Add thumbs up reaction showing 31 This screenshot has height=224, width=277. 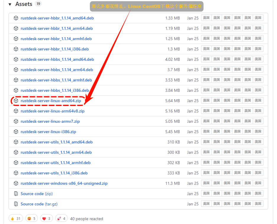16,218
